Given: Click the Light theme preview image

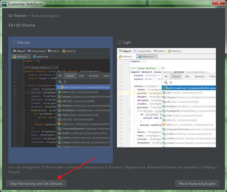Looking at the screenshot, I should click(x=166, y=98).
